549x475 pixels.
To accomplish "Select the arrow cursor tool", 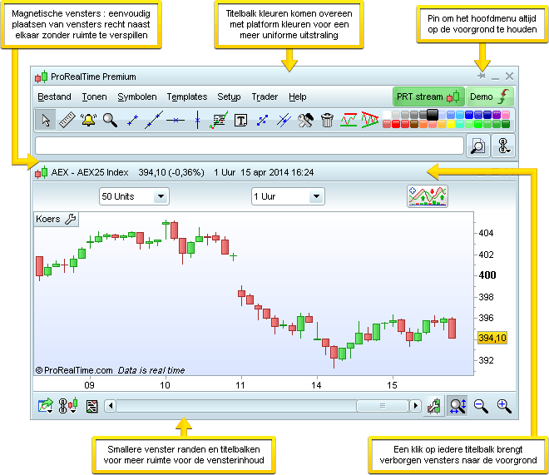I will 46,121.
